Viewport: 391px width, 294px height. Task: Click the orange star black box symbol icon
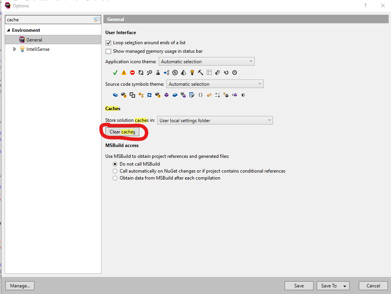pyautogui.click(x=226, y=95)
